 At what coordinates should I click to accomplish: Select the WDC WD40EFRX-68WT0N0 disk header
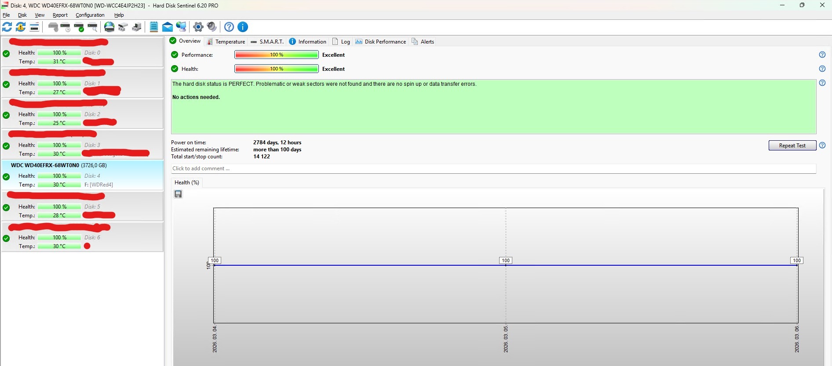(x=58, y=165)
